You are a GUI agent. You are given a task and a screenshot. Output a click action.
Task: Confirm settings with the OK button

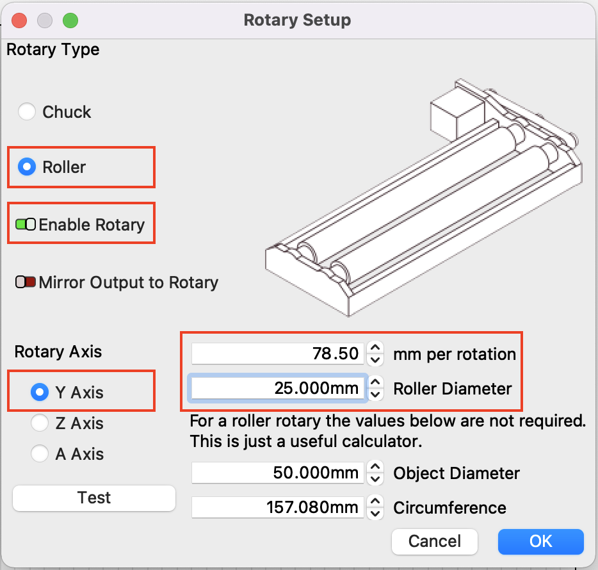click(x=540, y=541)
